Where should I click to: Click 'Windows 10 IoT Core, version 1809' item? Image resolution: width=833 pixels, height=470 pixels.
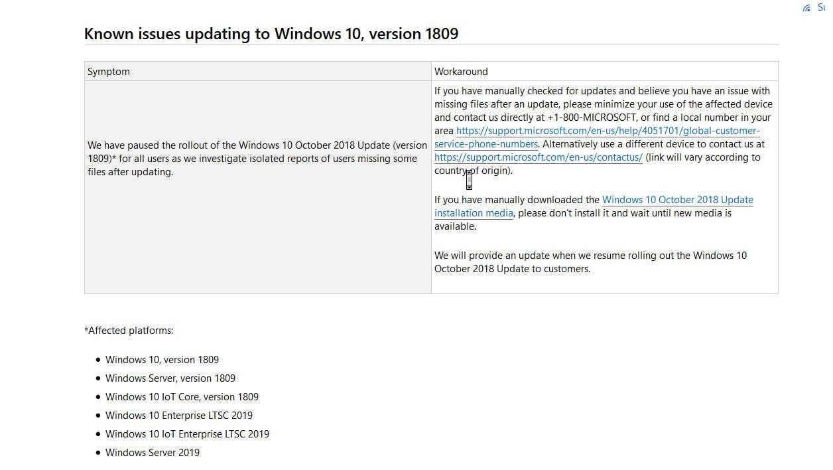pos(182,397)
